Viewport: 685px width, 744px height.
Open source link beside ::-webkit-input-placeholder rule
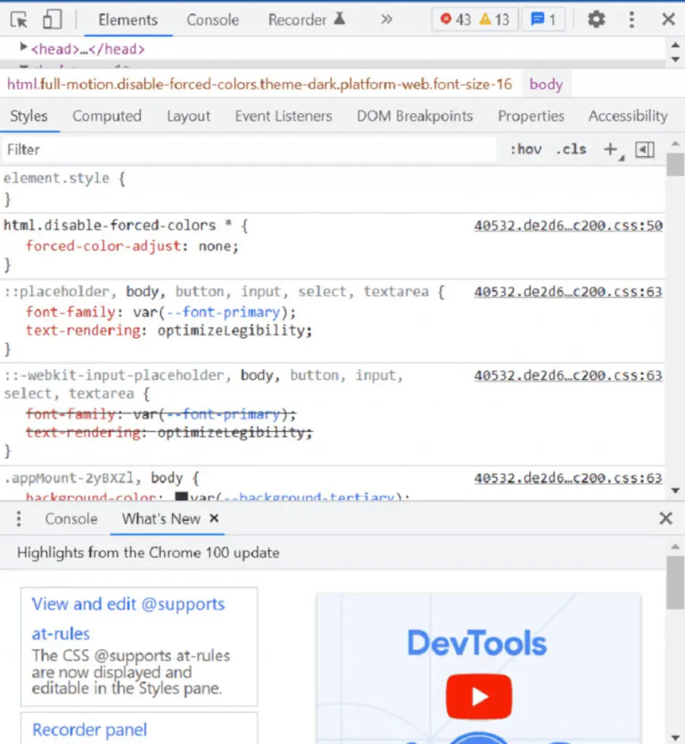tap(568, 376)
